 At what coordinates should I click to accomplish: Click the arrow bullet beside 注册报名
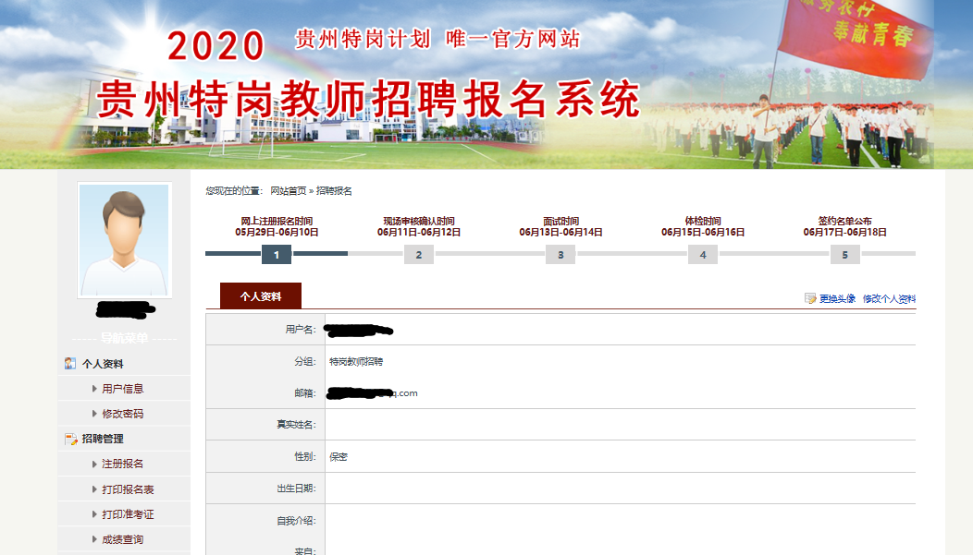point(94,464)
